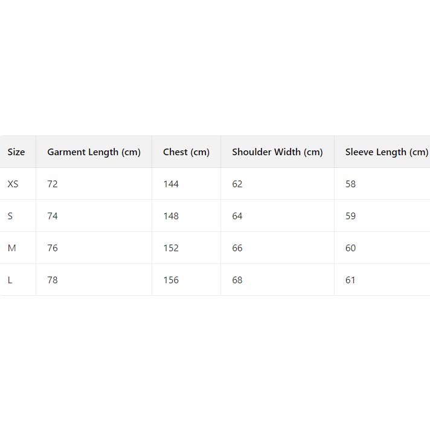This screenshot has height=430, width=430.
Task: Select garment length value 74
Action: click(x=53, y=216)
